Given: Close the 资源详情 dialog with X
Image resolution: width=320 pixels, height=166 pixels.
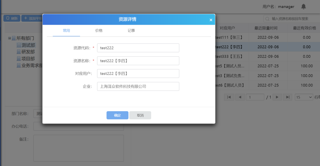Looking at the screenshot, I should [211, 20].
